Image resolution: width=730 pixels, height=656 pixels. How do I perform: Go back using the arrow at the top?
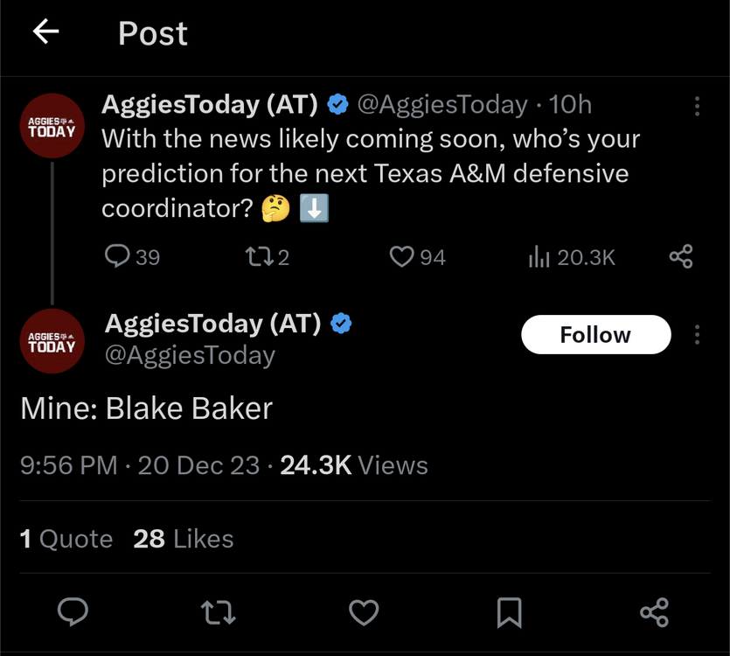45,31
